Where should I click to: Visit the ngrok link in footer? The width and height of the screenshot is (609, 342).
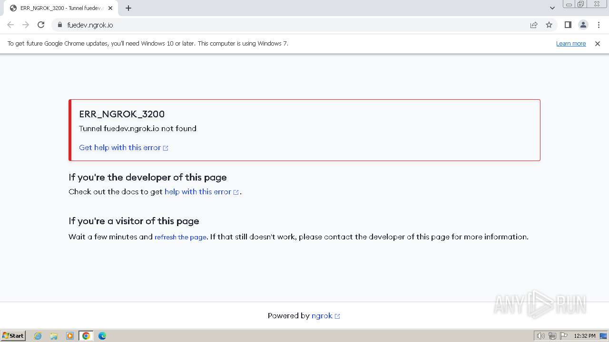(325, 315)
